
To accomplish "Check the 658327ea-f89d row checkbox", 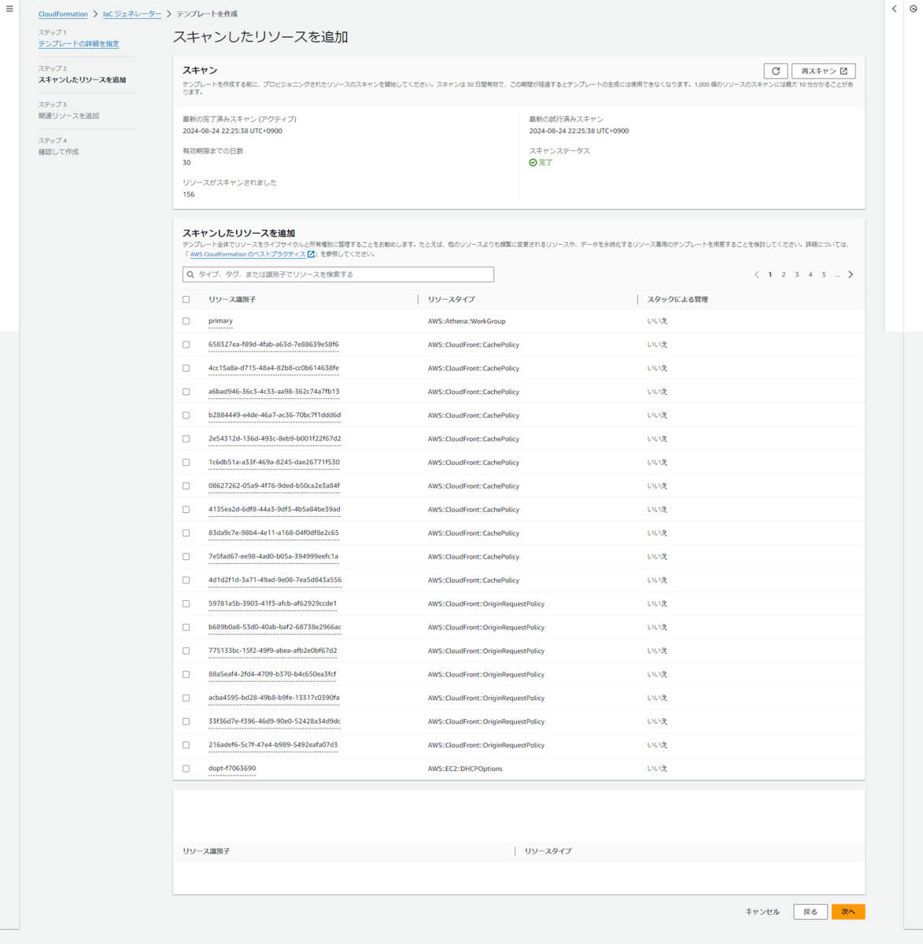I will 186,345.
